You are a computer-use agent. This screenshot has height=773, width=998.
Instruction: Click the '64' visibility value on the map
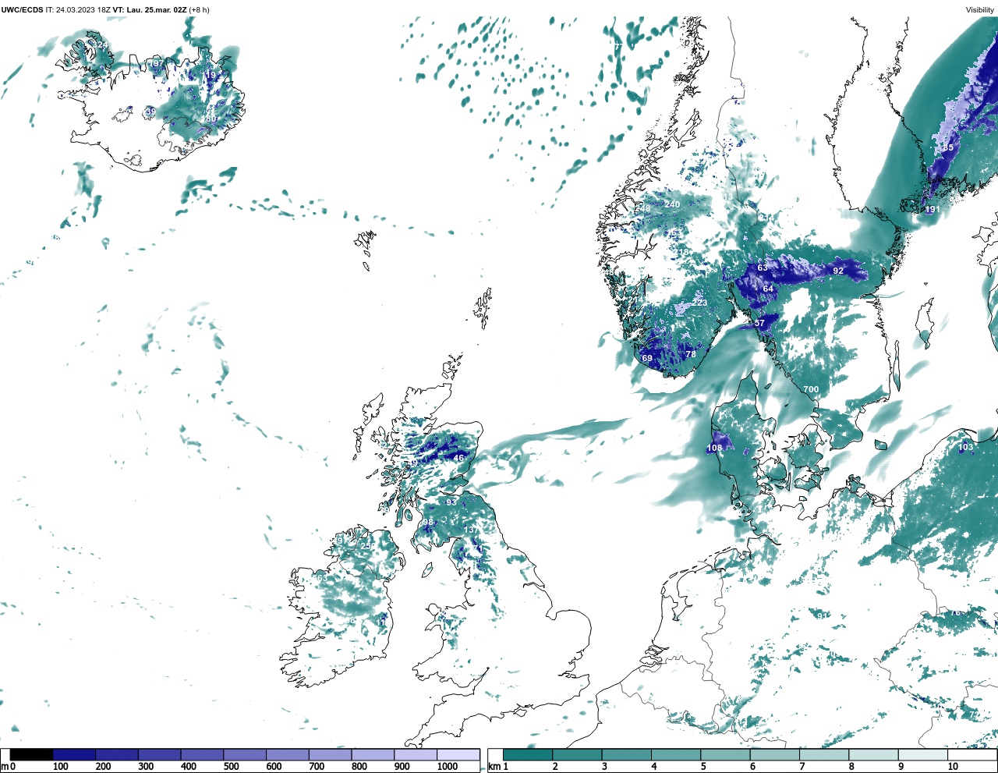pyautogui.click(x=768, y=289)
